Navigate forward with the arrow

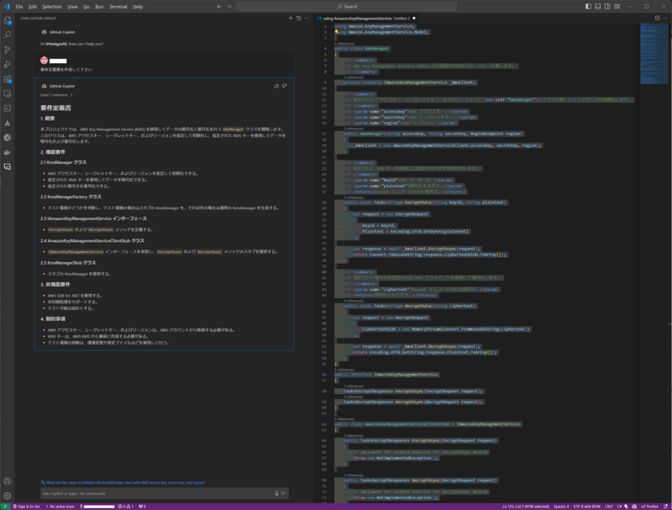(x=228, y=7)
